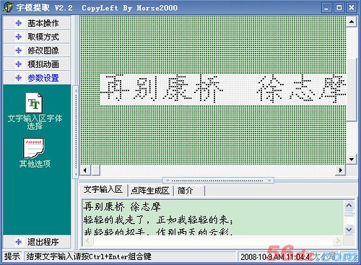
Task: Switch to the 简介 tab
Action: point(189,191)
